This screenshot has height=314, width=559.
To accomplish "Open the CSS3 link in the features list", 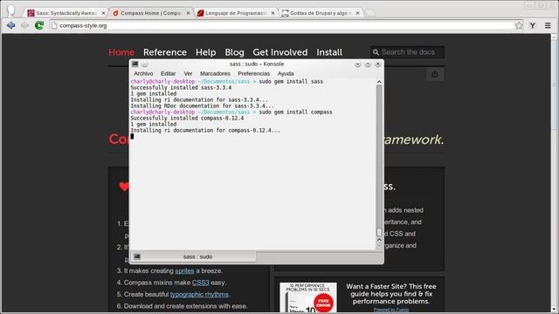I will 200,283.
